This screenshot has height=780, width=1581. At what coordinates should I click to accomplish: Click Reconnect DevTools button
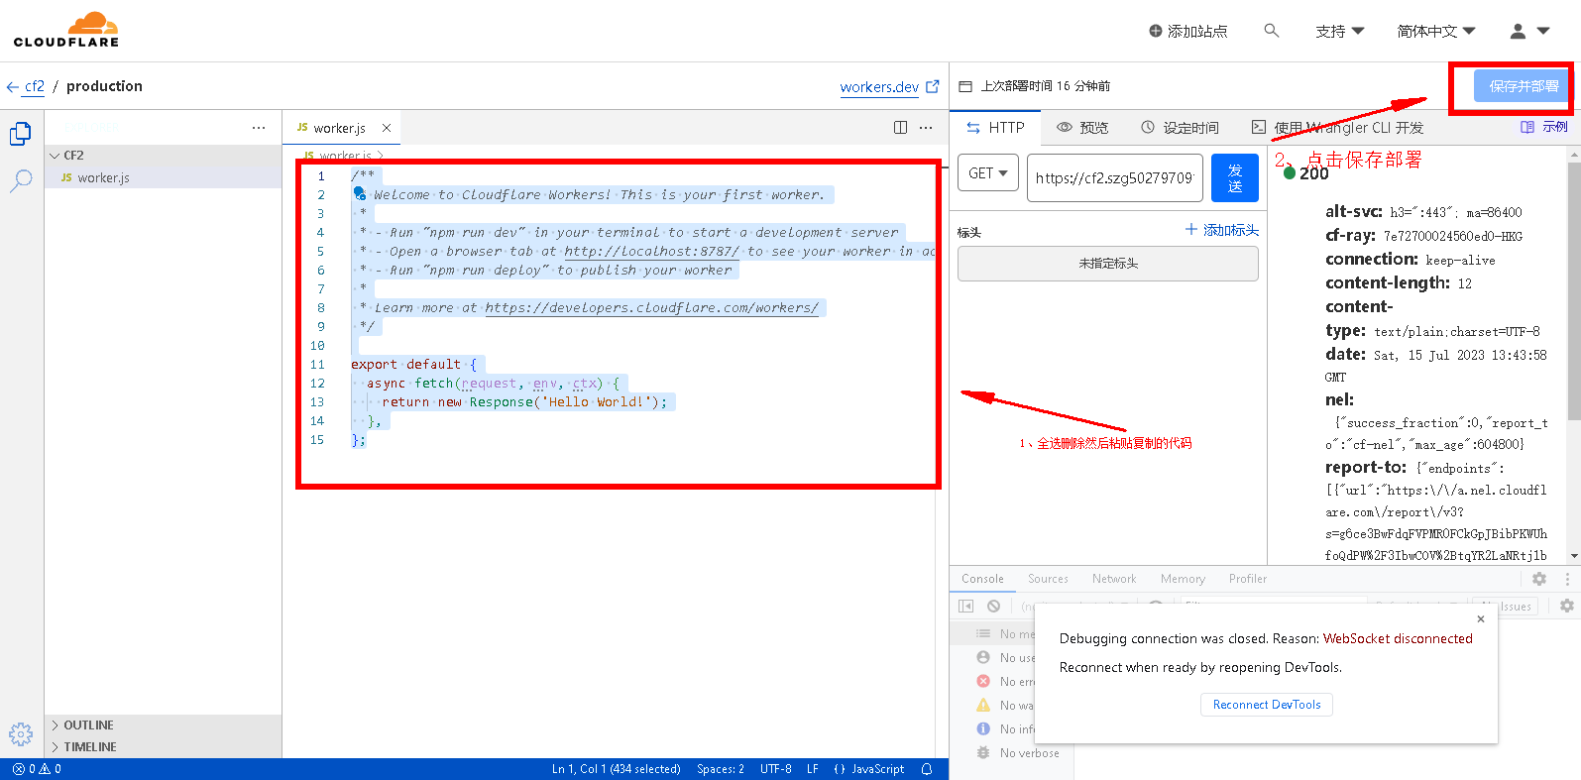(1267, 705)
